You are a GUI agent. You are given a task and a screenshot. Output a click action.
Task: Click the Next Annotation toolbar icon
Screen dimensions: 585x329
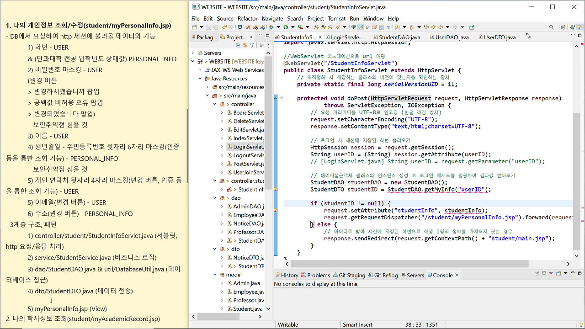tap(398, 27)
